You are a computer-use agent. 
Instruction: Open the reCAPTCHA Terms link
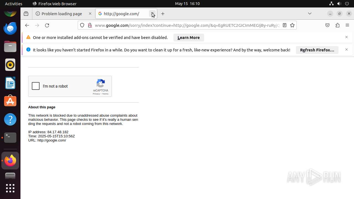tap(105, 94)
